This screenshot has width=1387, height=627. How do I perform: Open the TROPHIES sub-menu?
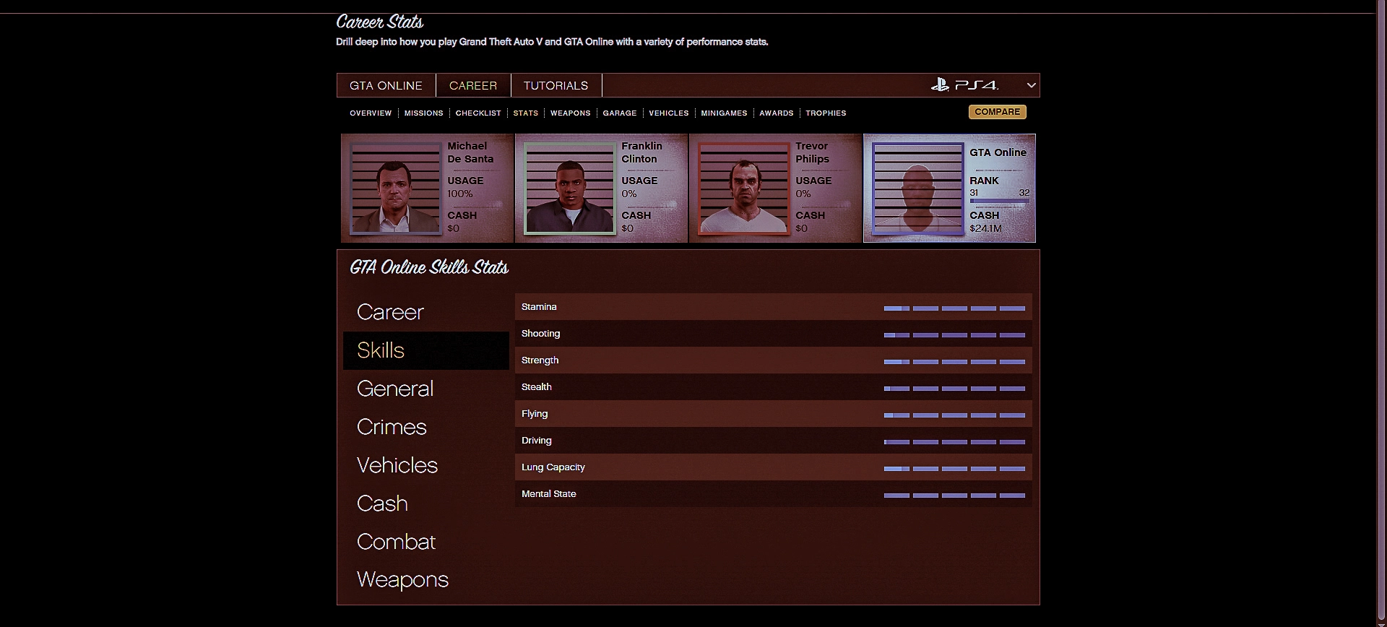pos(826,113)
